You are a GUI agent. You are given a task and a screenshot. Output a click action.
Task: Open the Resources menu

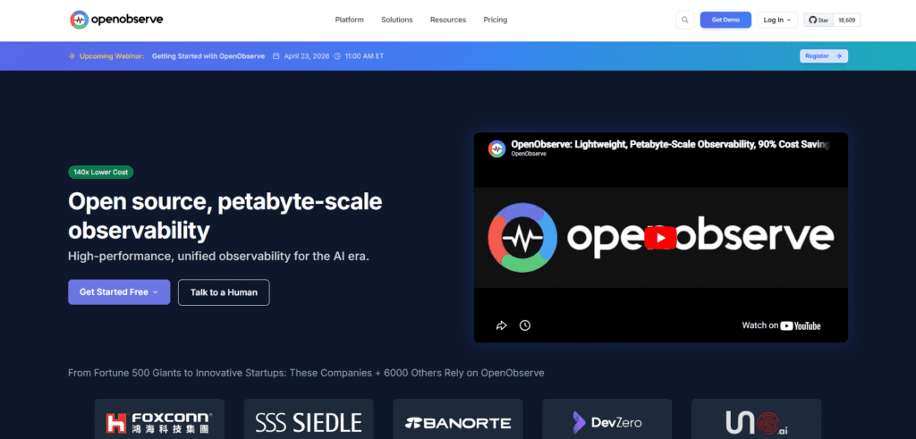pyautogui.click(x=448, y=20)
